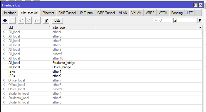Select the Office_local ether8 row
This screenshot has width=206, height=112.
click(102, 85)
